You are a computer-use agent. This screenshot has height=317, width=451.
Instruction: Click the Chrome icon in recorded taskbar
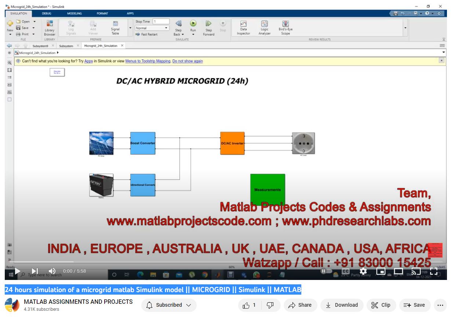tap(205, 274)
